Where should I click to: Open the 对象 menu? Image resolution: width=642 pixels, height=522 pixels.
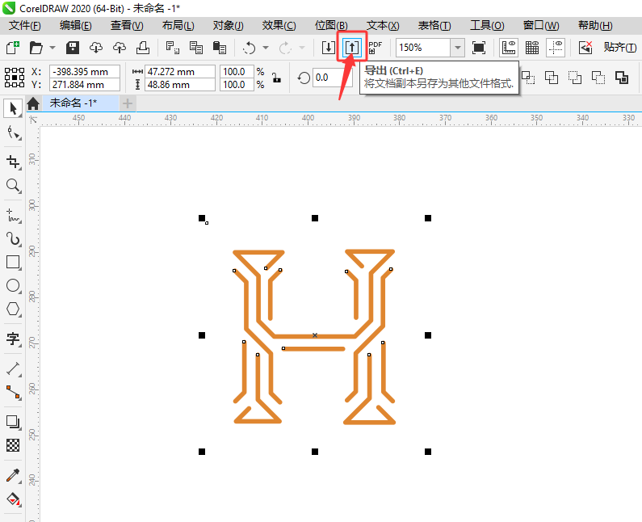[228, 25]
